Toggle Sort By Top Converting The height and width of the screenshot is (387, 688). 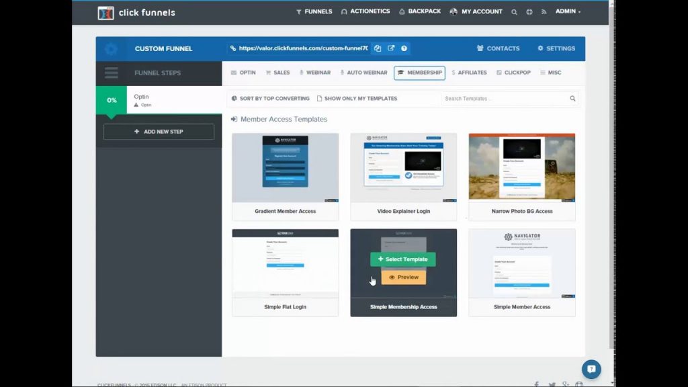(270, 99)
